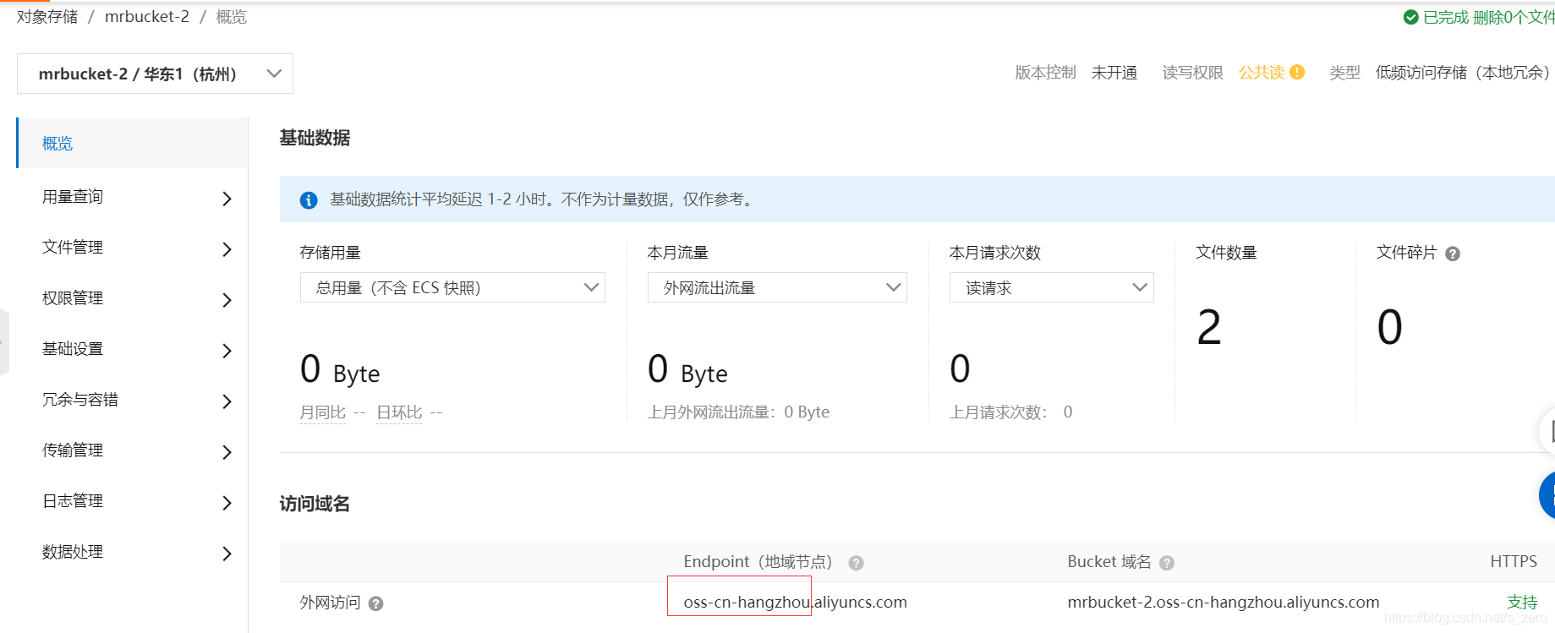Expand the 用量查询 sidebar section

click(132, 198)
